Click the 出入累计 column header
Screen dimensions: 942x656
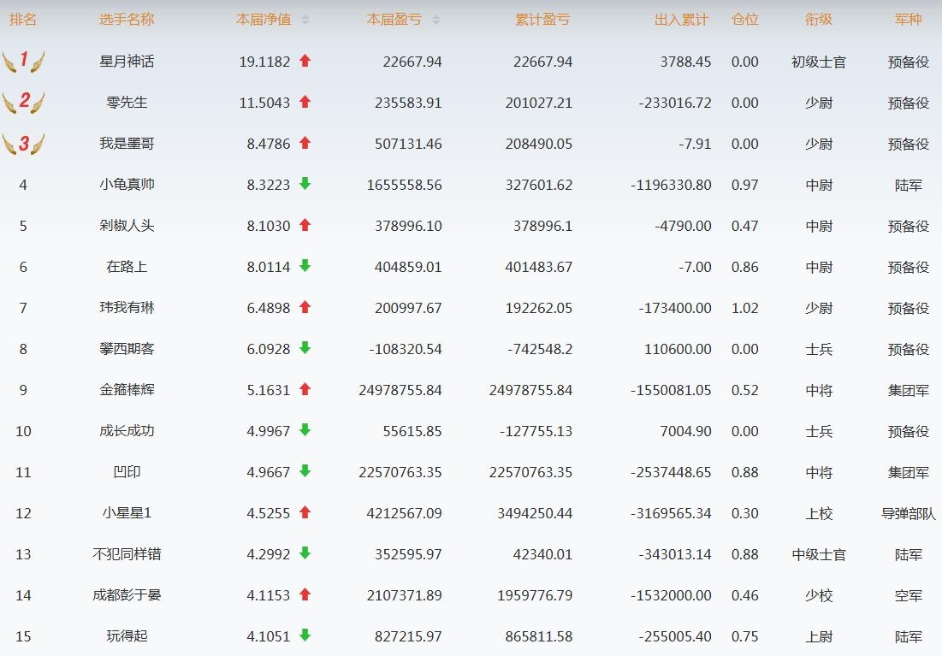pos(681,20)
